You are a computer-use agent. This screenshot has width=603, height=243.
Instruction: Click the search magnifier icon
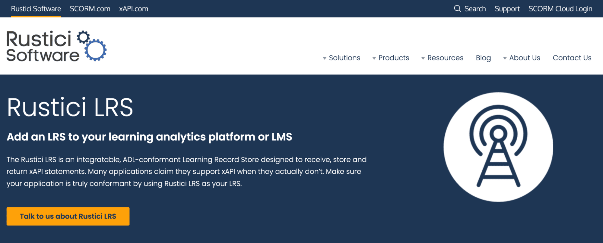pyautogui.click(x=457, y=8)
